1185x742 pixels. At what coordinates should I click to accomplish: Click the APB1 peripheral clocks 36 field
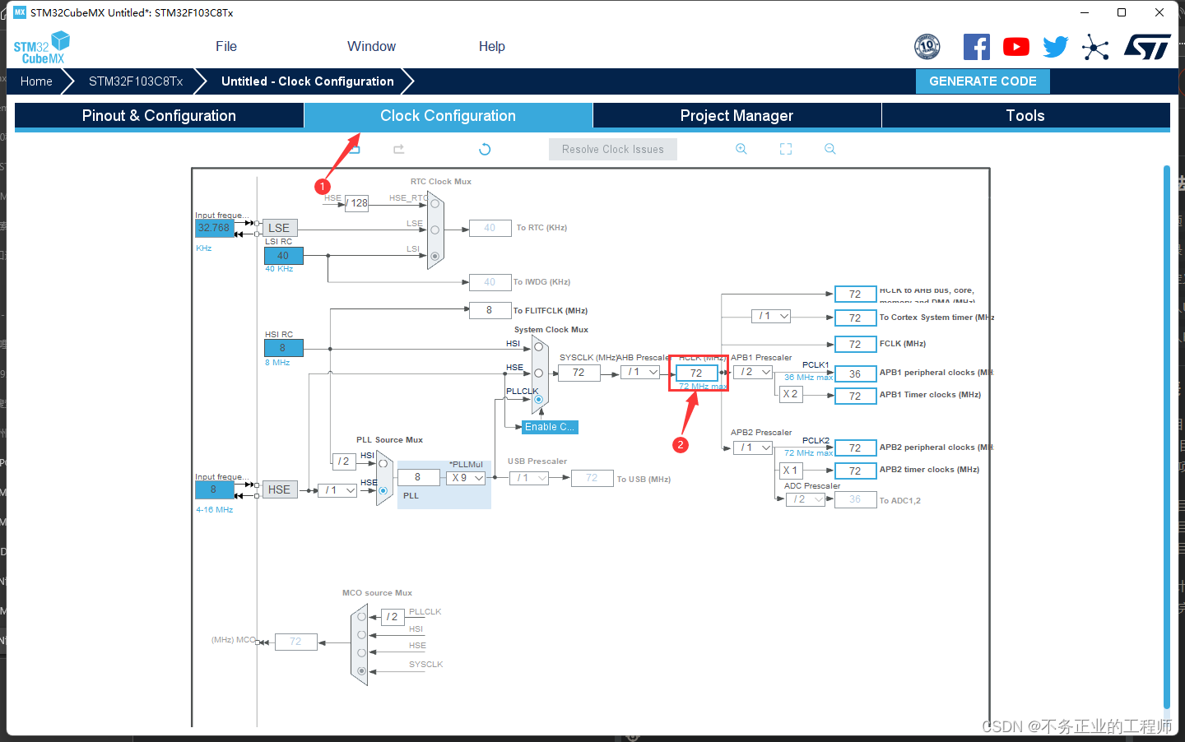[855, 373]
